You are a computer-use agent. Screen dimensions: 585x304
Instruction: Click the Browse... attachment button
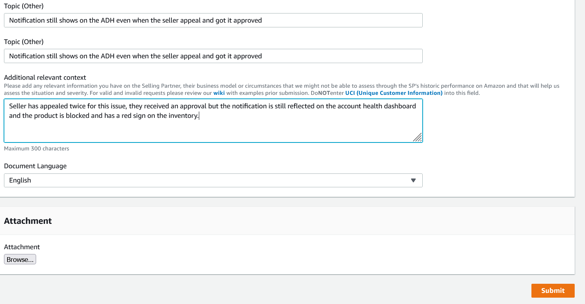click(20, 260)
